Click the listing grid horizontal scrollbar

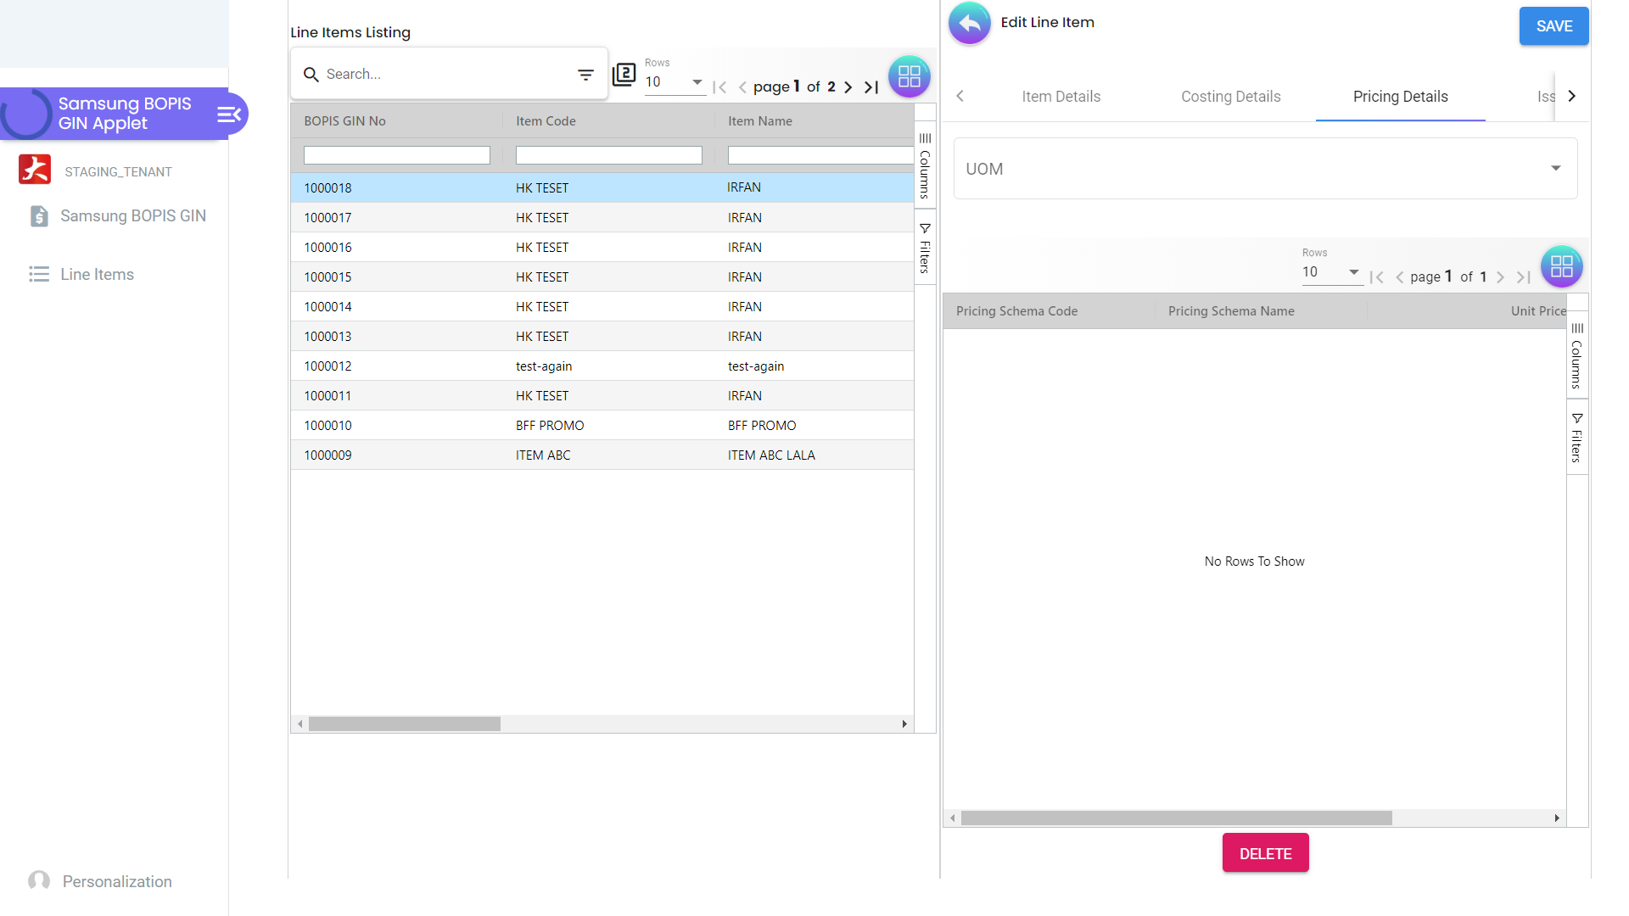(x=405, y=724)
